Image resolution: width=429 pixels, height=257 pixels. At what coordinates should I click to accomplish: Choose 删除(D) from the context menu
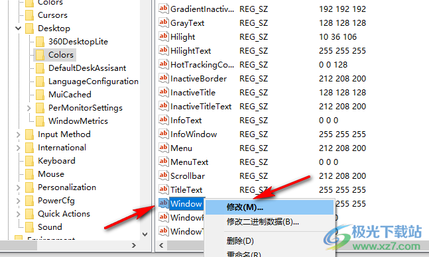[269, 241]
